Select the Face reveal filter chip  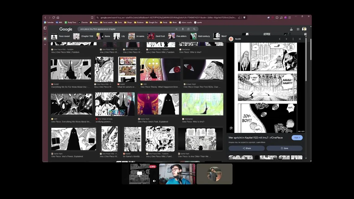tap(61, 36)
